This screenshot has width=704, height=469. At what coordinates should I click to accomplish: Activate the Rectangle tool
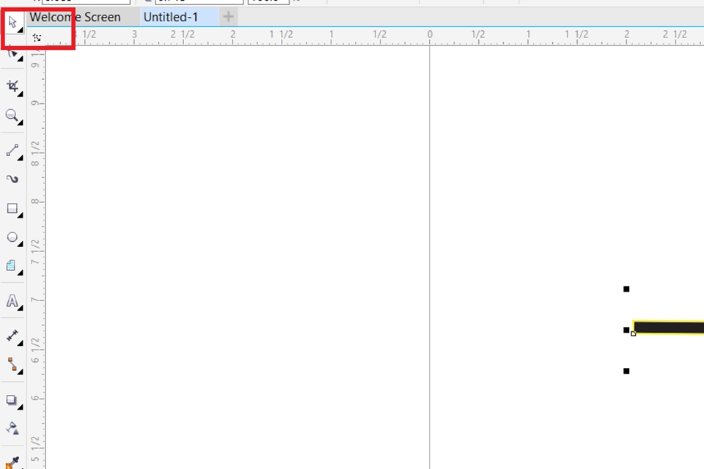point(12,209)
